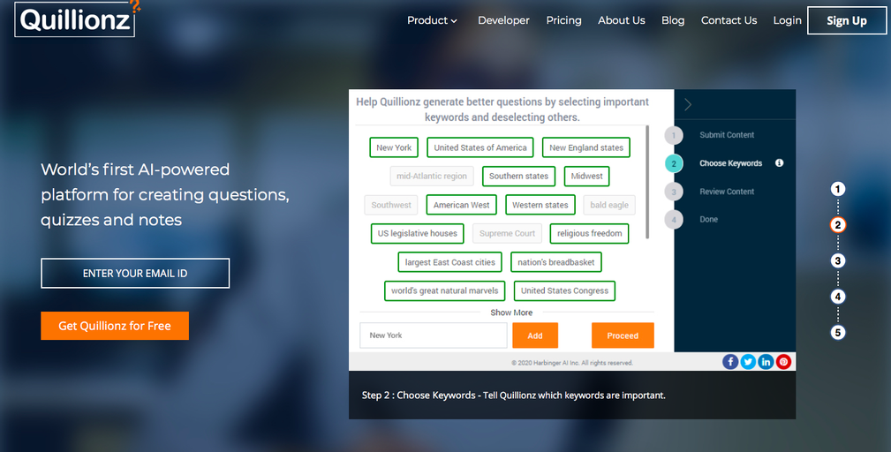Toggle largest East Coast cities keyword
891x452 pixels.
pyautogui.click(x=450, y=262)
